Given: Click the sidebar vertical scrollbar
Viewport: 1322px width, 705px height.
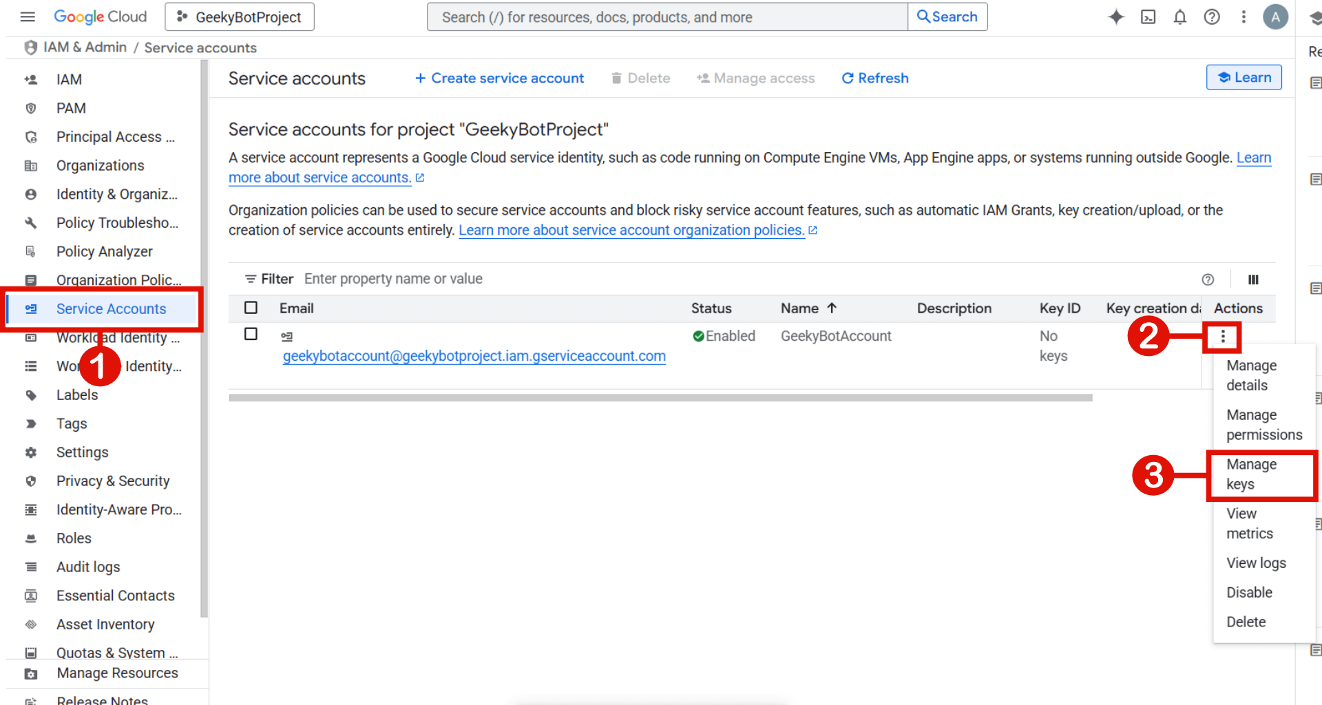Looking at the screenshot, I should tap(204, 337).
